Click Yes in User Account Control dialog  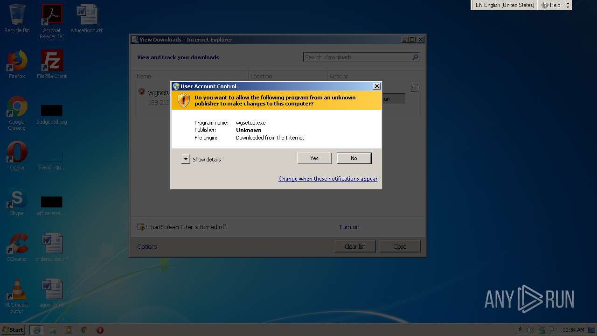[x=314, y=158]
